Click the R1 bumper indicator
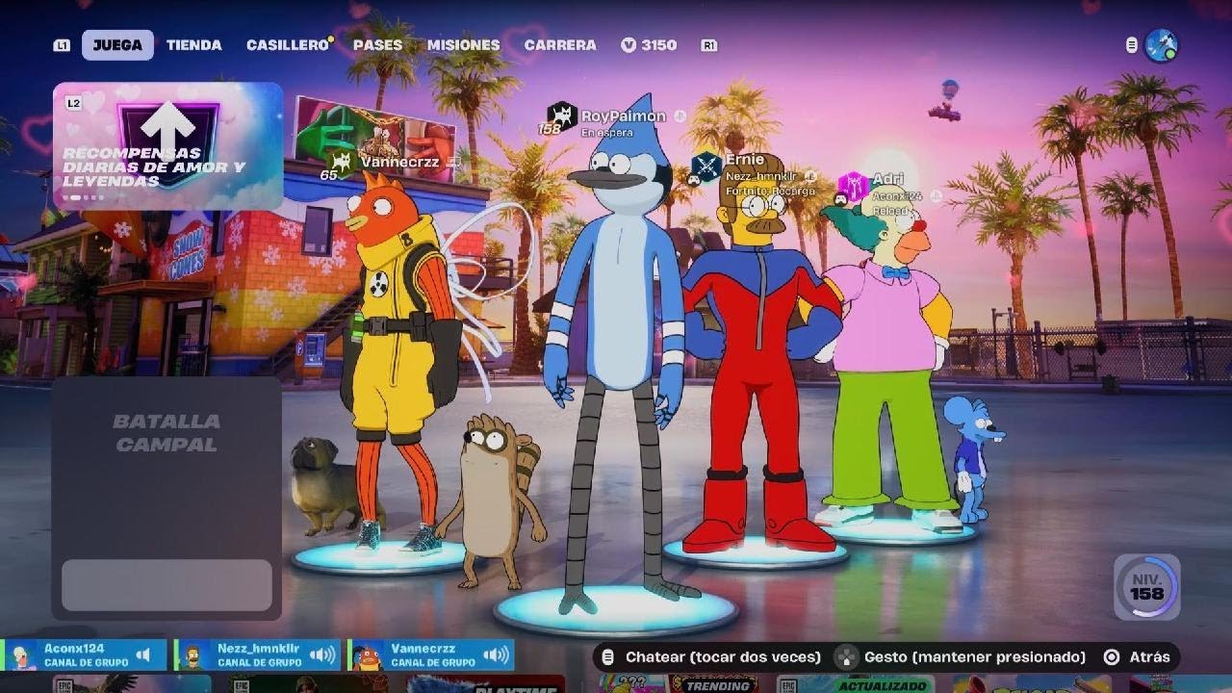1232x693 pixels. click(x=709, y=45)
